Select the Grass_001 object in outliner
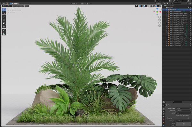The width and height of the screenshot is (192, 127). tap(177, 25)
